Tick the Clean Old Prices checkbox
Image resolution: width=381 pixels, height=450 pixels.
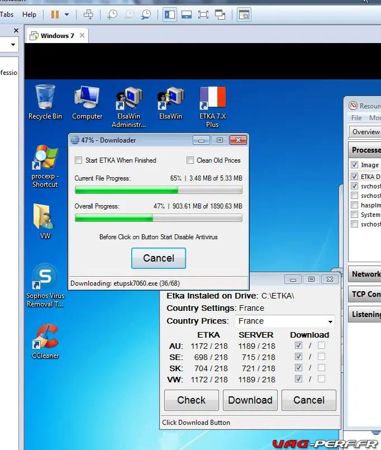(190, 160)
